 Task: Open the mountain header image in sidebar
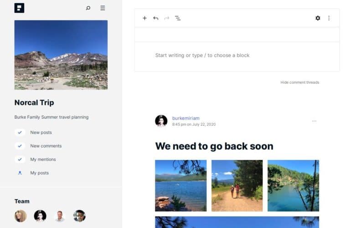(61, 55)
